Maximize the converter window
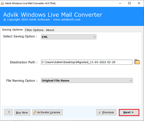Image resolution: width=144 pixels, height=121 pixels. point(129,3)
